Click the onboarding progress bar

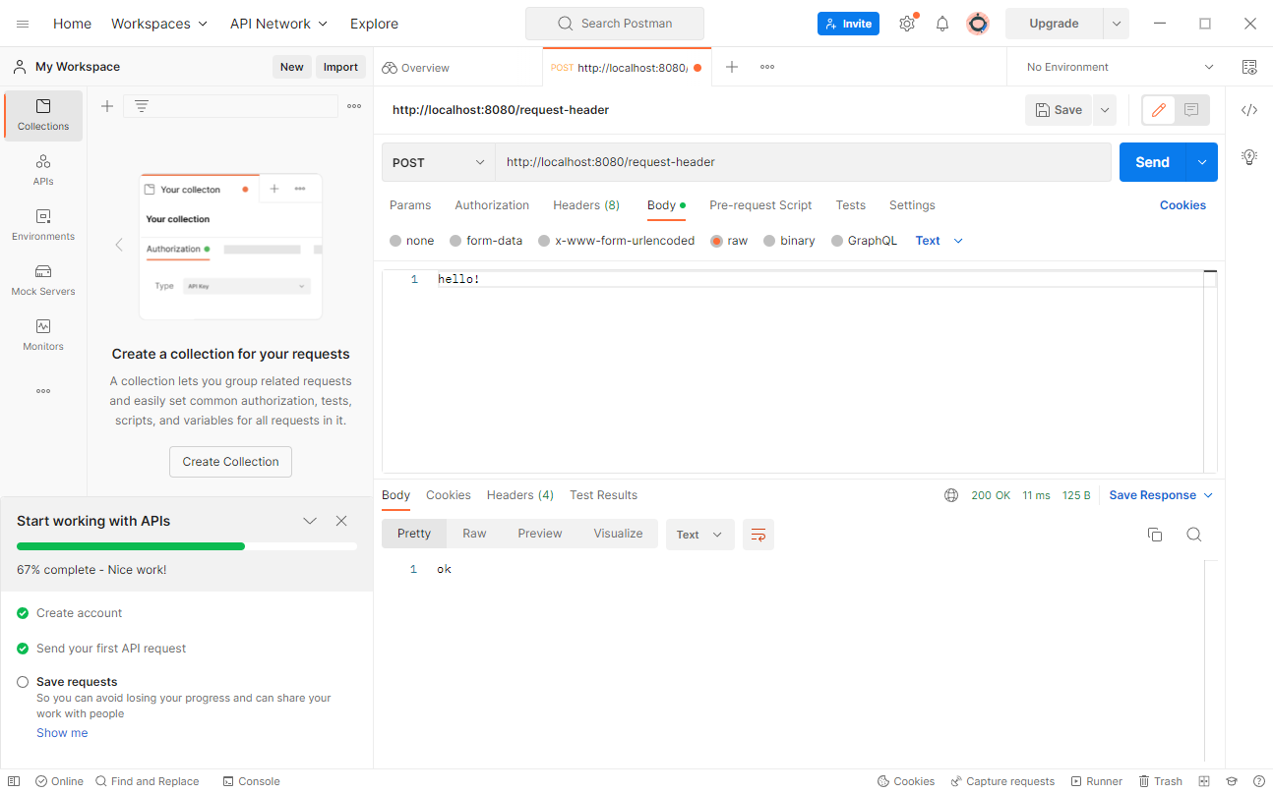(x=187, y=546)
